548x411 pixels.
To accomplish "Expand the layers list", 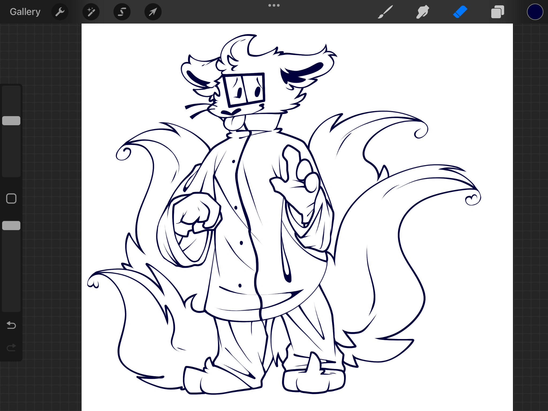I will coord(497,12).
